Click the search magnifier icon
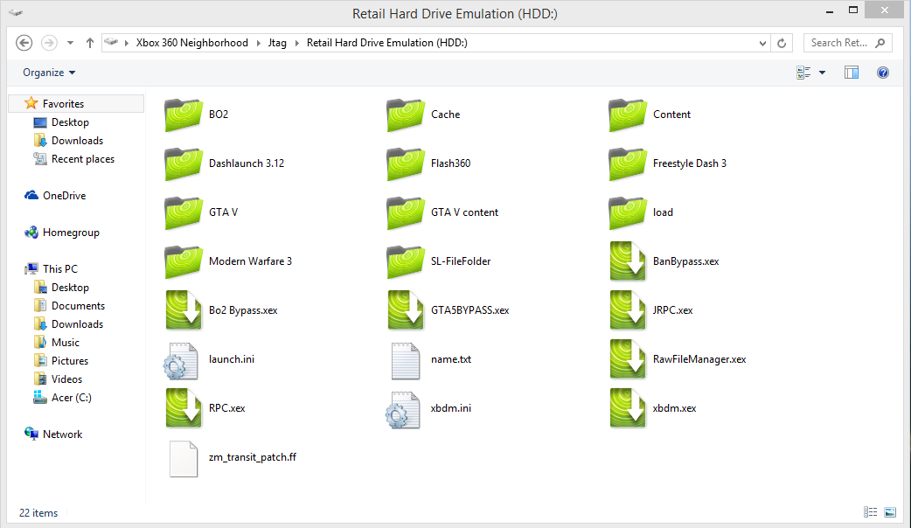This screenshot has width=911, height=528. click(x=880, y=43)
